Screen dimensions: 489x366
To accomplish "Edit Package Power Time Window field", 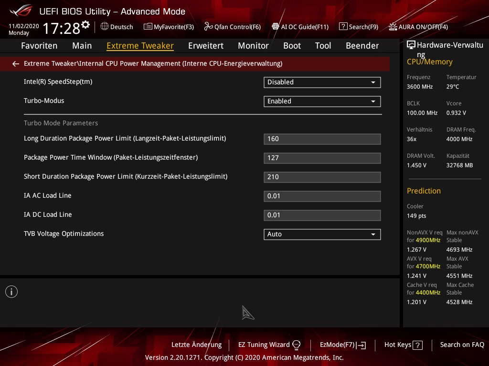I will 322,158.
